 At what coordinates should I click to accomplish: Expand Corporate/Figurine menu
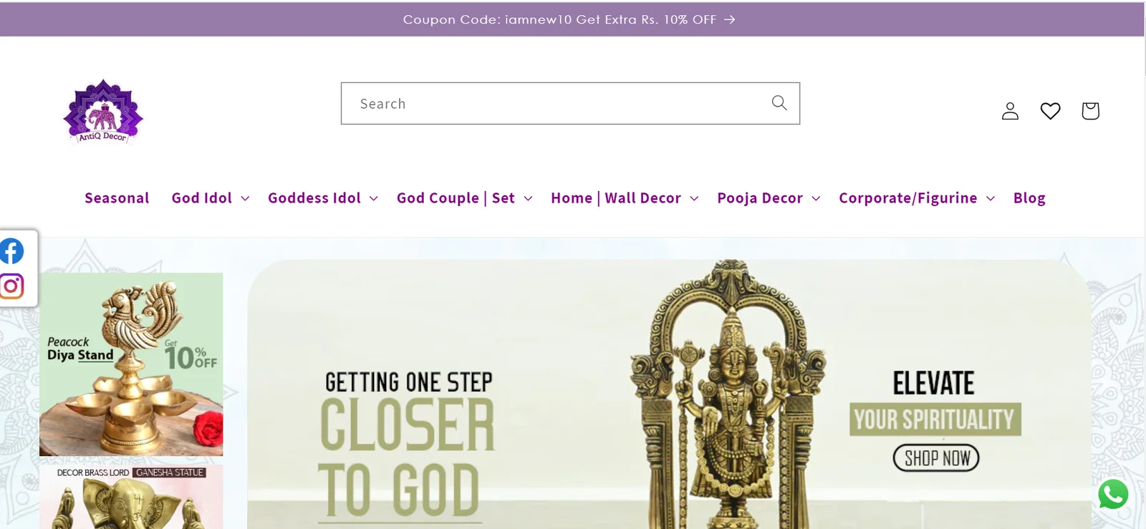(x=917, y=198)
